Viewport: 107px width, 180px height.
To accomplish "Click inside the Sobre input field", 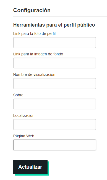I will point(54,104).
